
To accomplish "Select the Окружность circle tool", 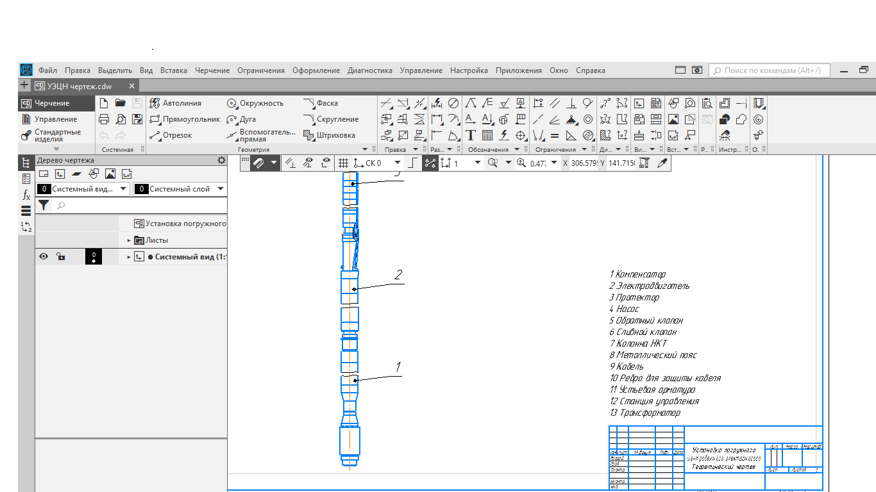I will pyautogui.click(x=255, y=103).
